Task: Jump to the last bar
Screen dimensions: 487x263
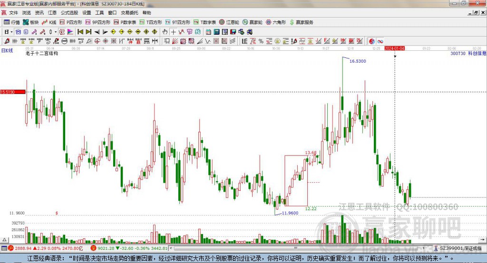Action: point(88,32)
